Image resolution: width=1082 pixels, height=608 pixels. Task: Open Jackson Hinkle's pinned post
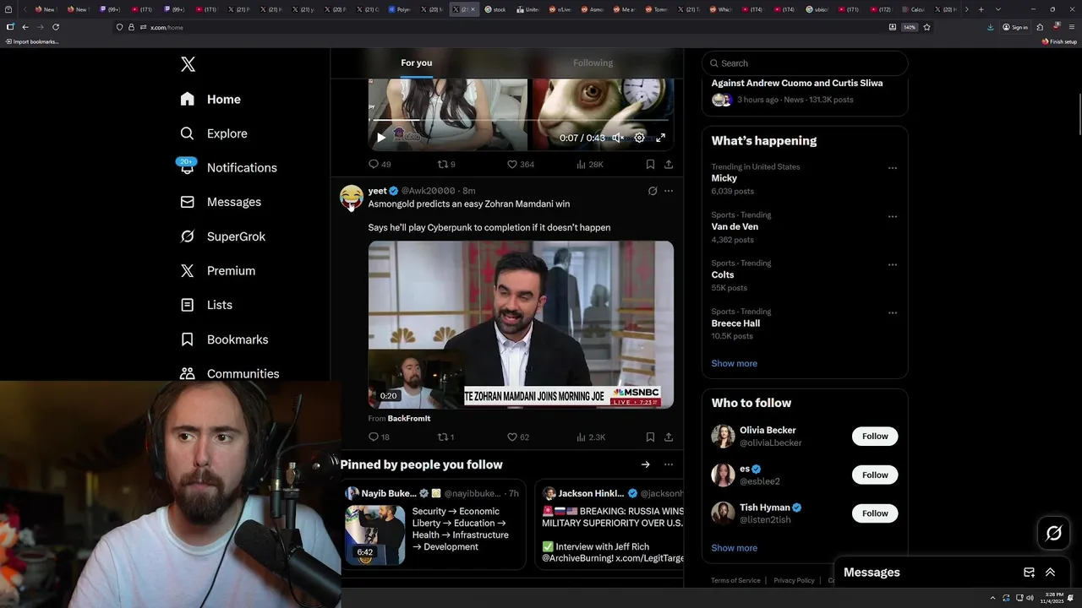(609, 524)
